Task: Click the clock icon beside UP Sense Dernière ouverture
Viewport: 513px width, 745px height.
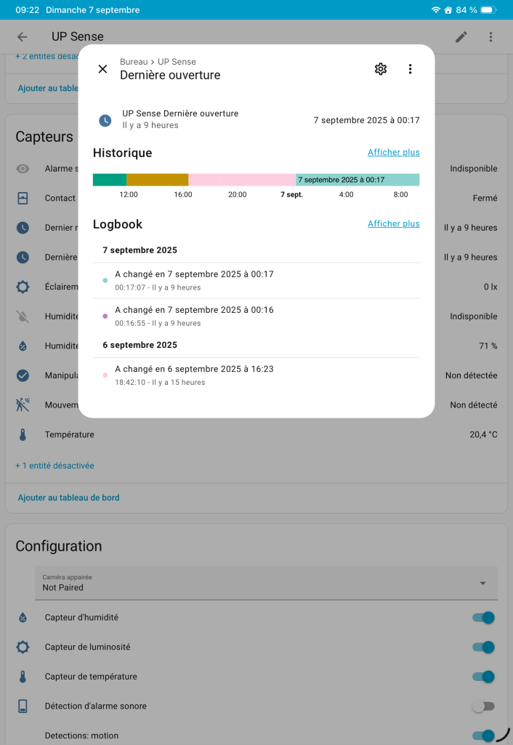Action: [x=105, y=120]
